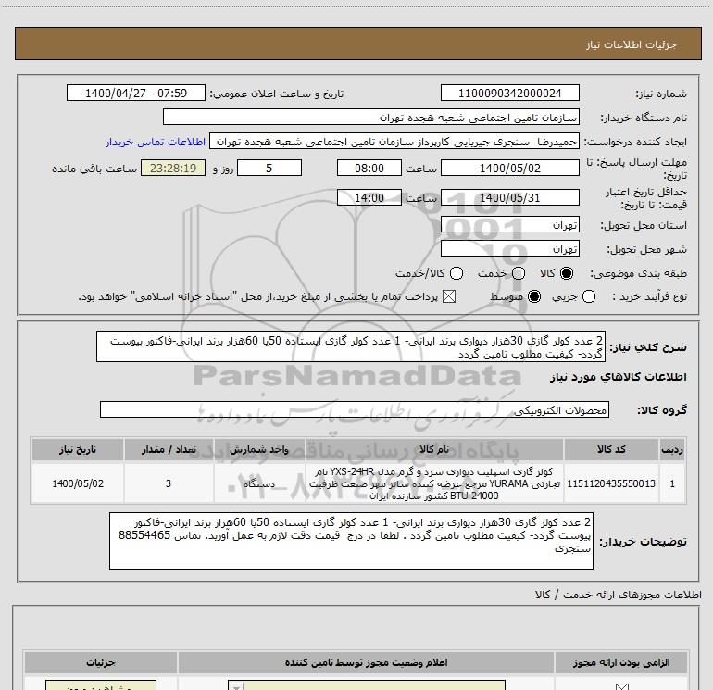The height and width of the screenshot is (690, 713).
Task: Select the کالا/خدمت radio button
Action: (x=457, y=273)
